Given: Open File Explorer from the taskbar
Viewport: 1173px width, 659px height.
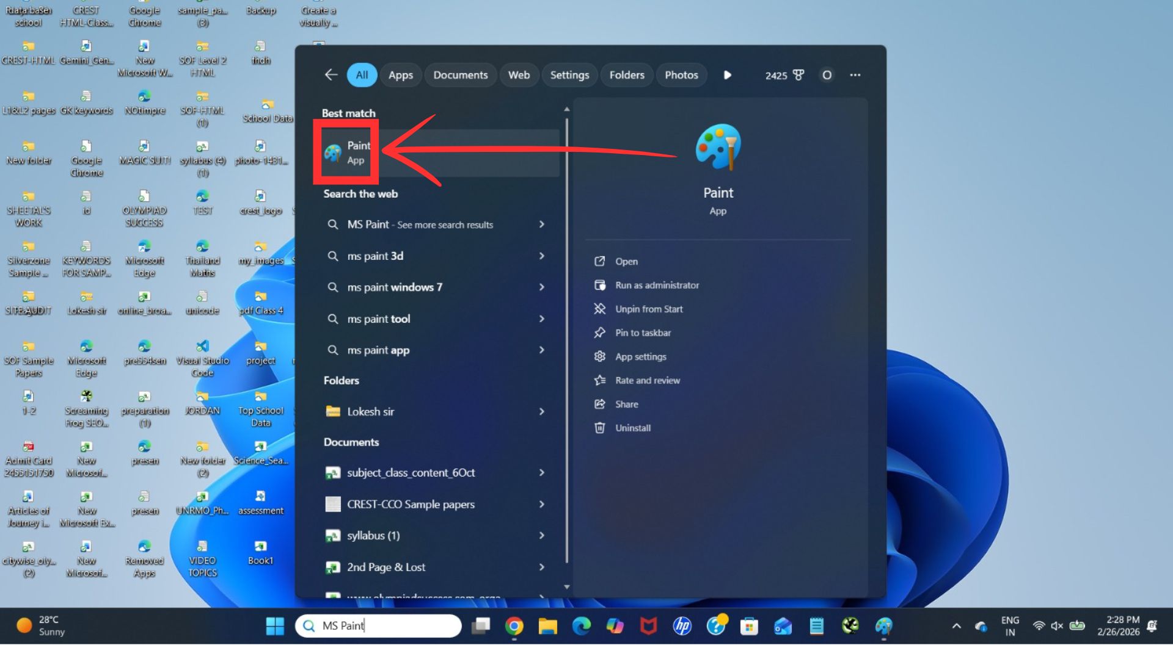Looking at the screenshot, I should (x=547, y=626).
